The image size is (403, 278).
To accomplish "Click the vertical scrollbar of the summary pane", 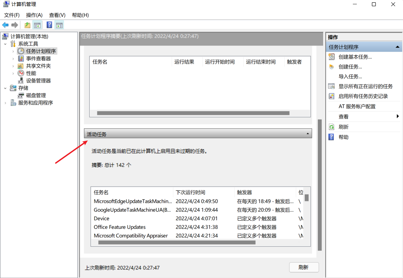I will pos(319,185).
